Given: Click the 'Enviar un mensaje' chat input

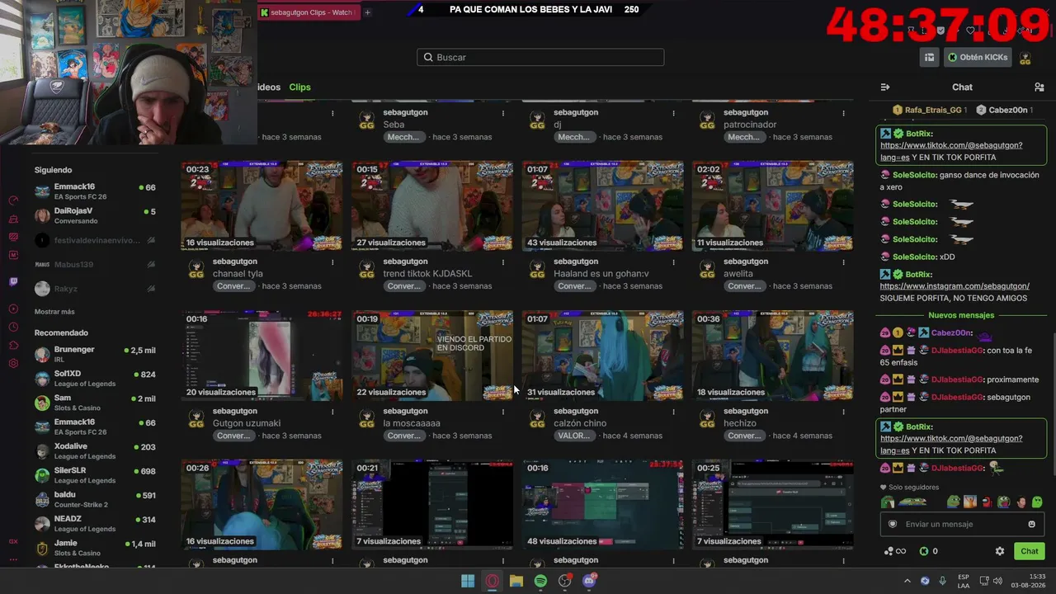Looking at the screenshot, I should click(x=961, y=524).
